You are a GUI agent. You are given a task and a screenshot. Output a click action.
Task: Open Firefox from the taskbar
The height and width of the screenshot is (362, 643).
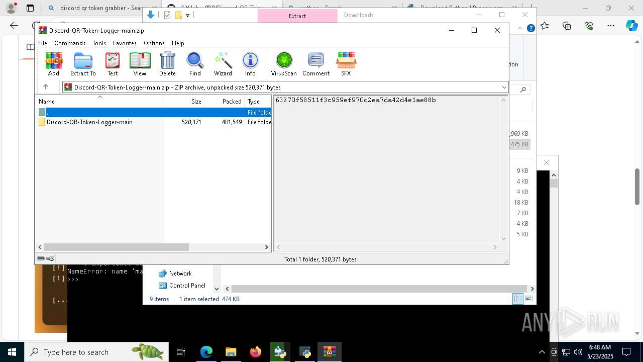click(256, 352)
